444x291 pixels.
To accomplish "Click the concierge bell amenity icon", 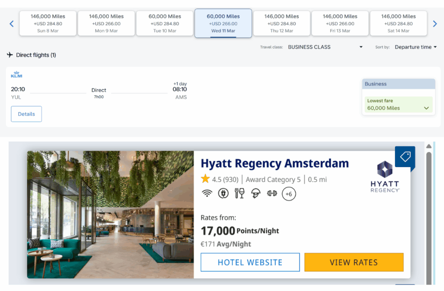I will point(256,194).
